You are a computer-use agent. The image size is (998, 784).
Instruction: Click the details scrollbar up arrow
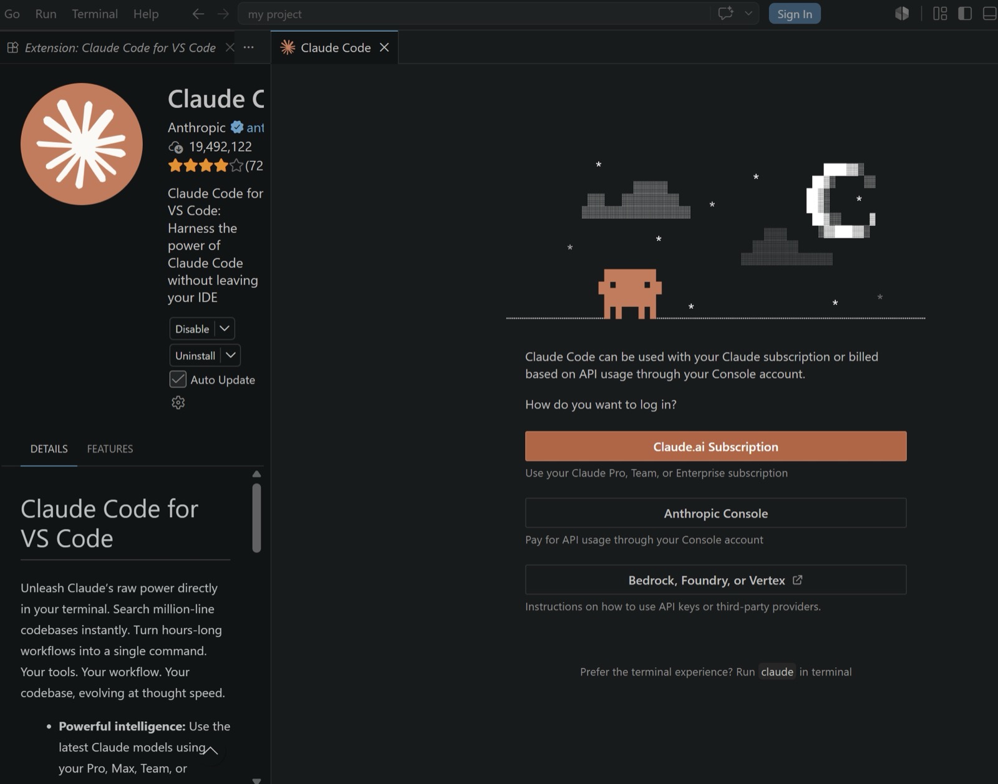coord(256,474)
